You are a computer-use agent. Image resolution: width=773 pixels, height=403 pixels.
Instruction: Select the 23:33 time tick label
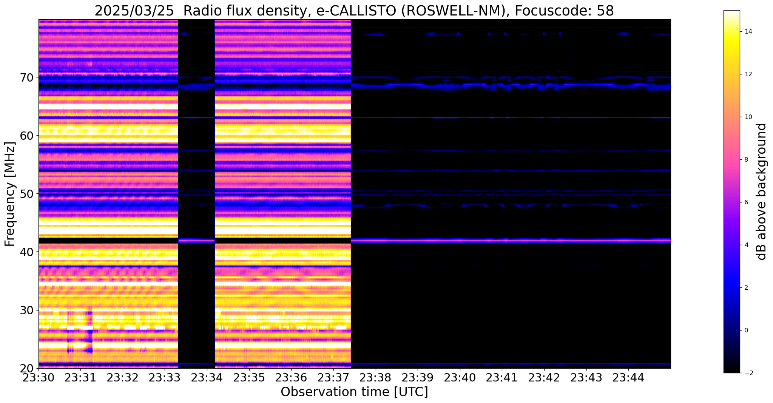click(x=165, y=377)
